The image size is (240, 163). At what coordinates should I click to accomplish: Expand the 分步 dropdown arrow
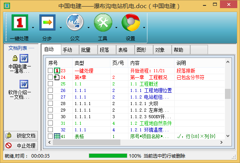point(61,27)
